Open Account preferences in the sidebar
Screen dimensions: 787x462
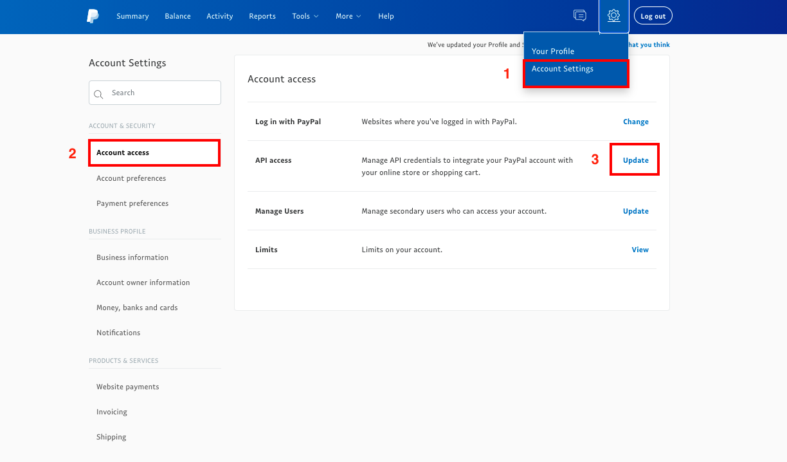(x=131, y=178)
